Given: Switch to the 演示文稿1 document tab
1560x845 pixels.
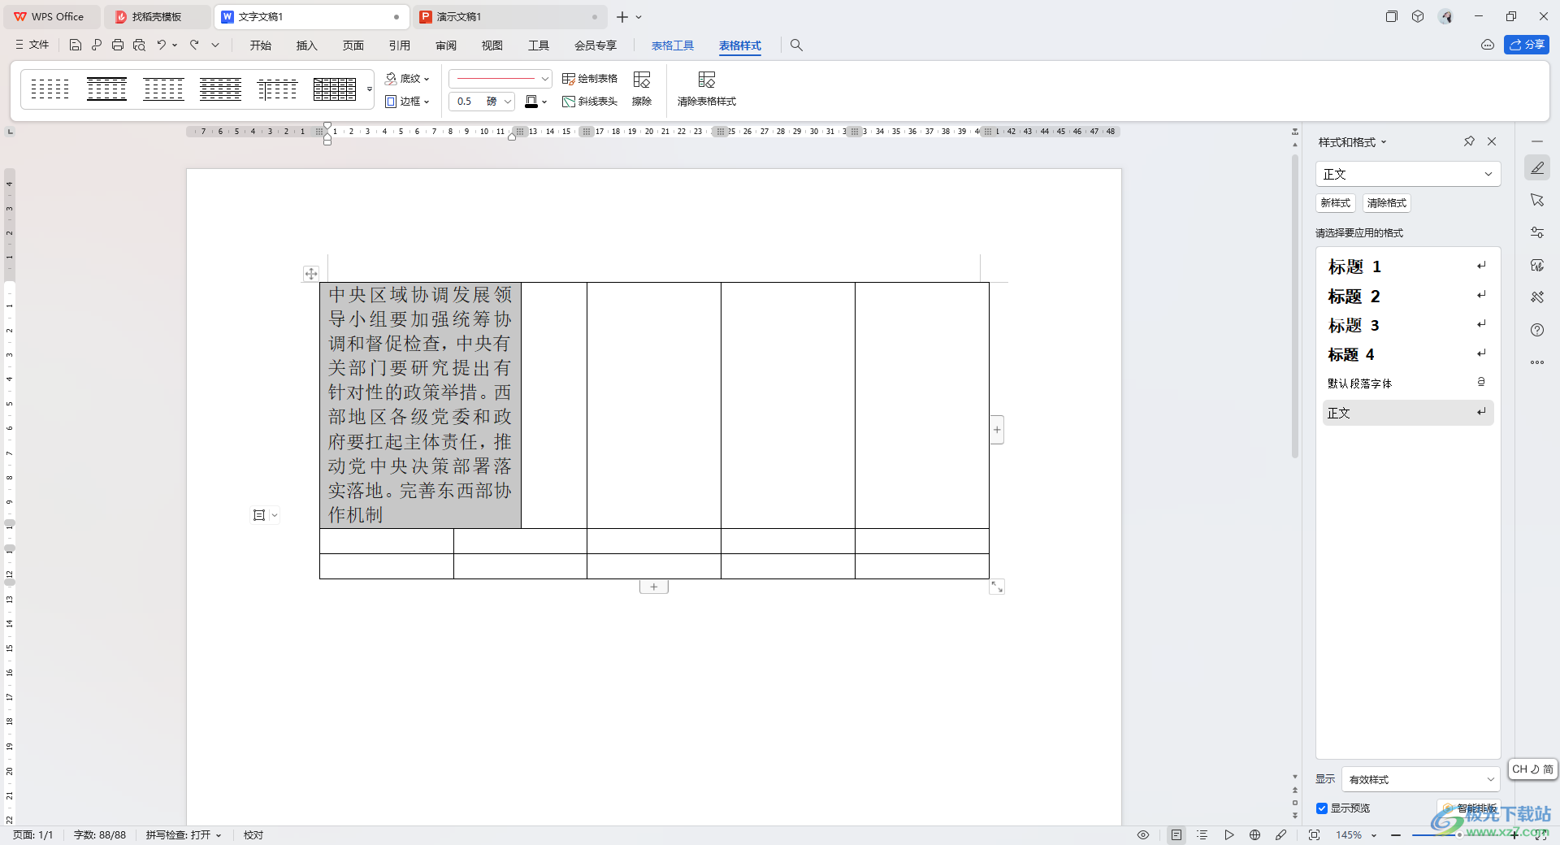Looking at the screenshot, I should (511, 16).
